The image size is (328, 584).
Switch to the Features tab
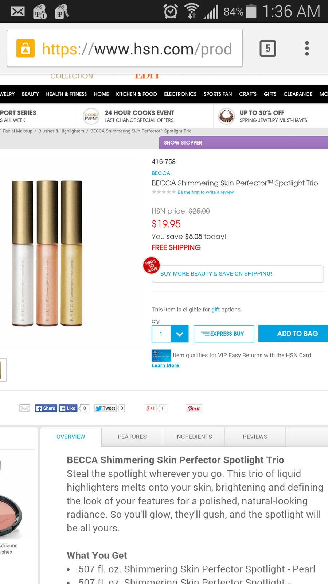point(132,437)
